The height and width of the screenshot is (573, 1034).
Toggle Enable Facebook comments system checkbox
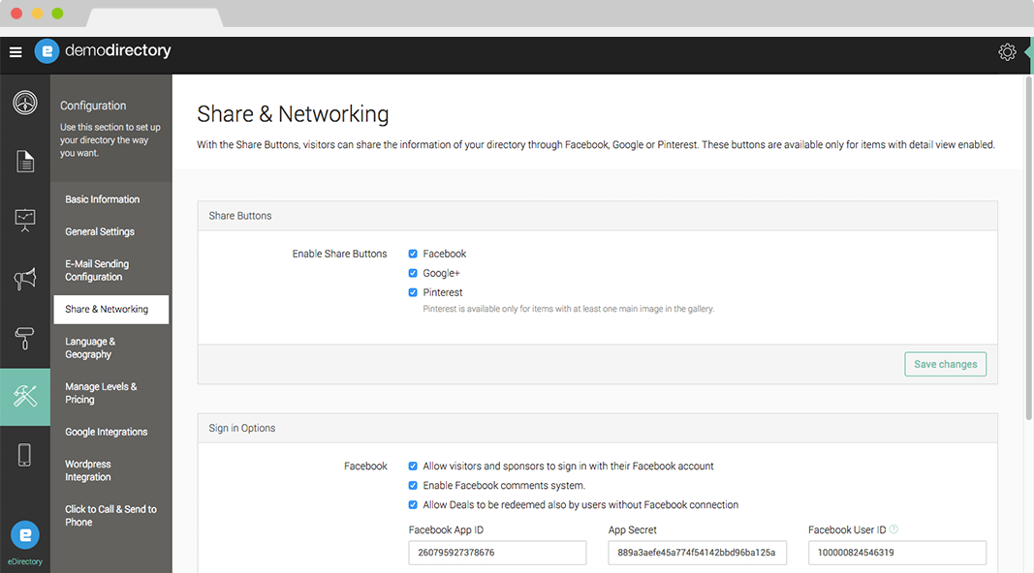[413, 485]
